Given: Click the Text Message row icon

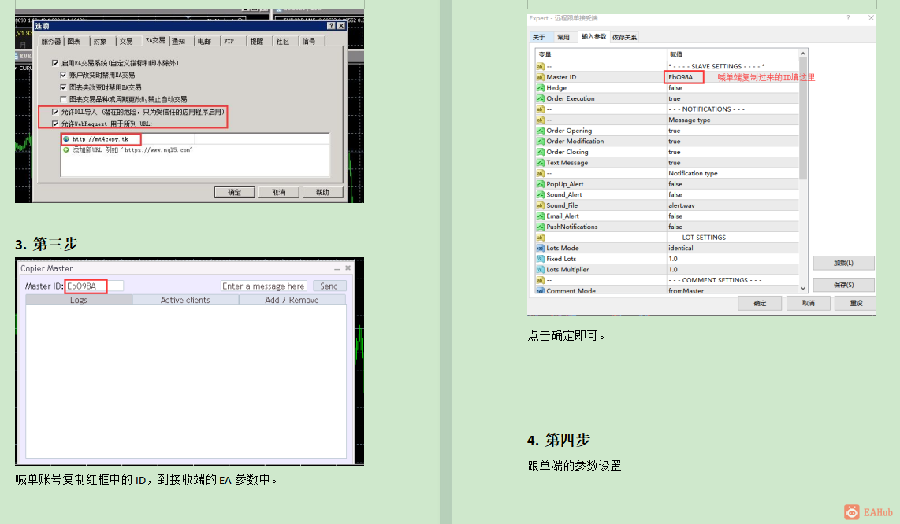Looking at the screenshot, I should pos(540,163).
